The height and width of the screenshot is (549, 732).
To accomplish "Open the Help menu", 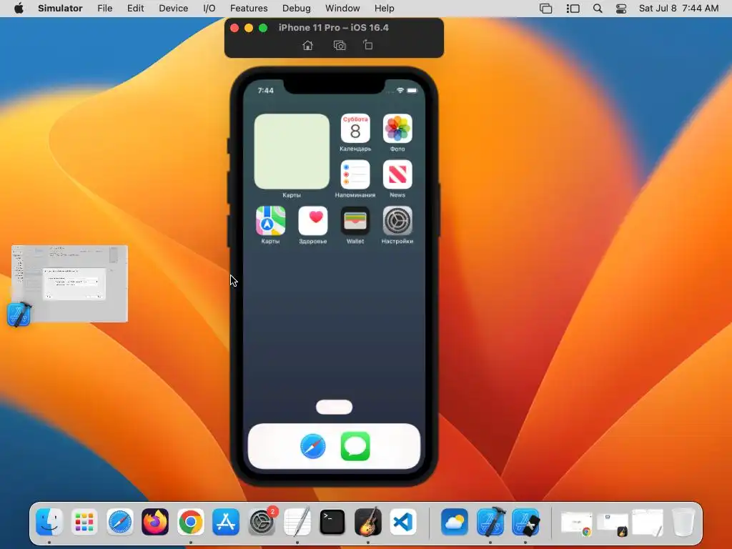I will click(384, 9).
